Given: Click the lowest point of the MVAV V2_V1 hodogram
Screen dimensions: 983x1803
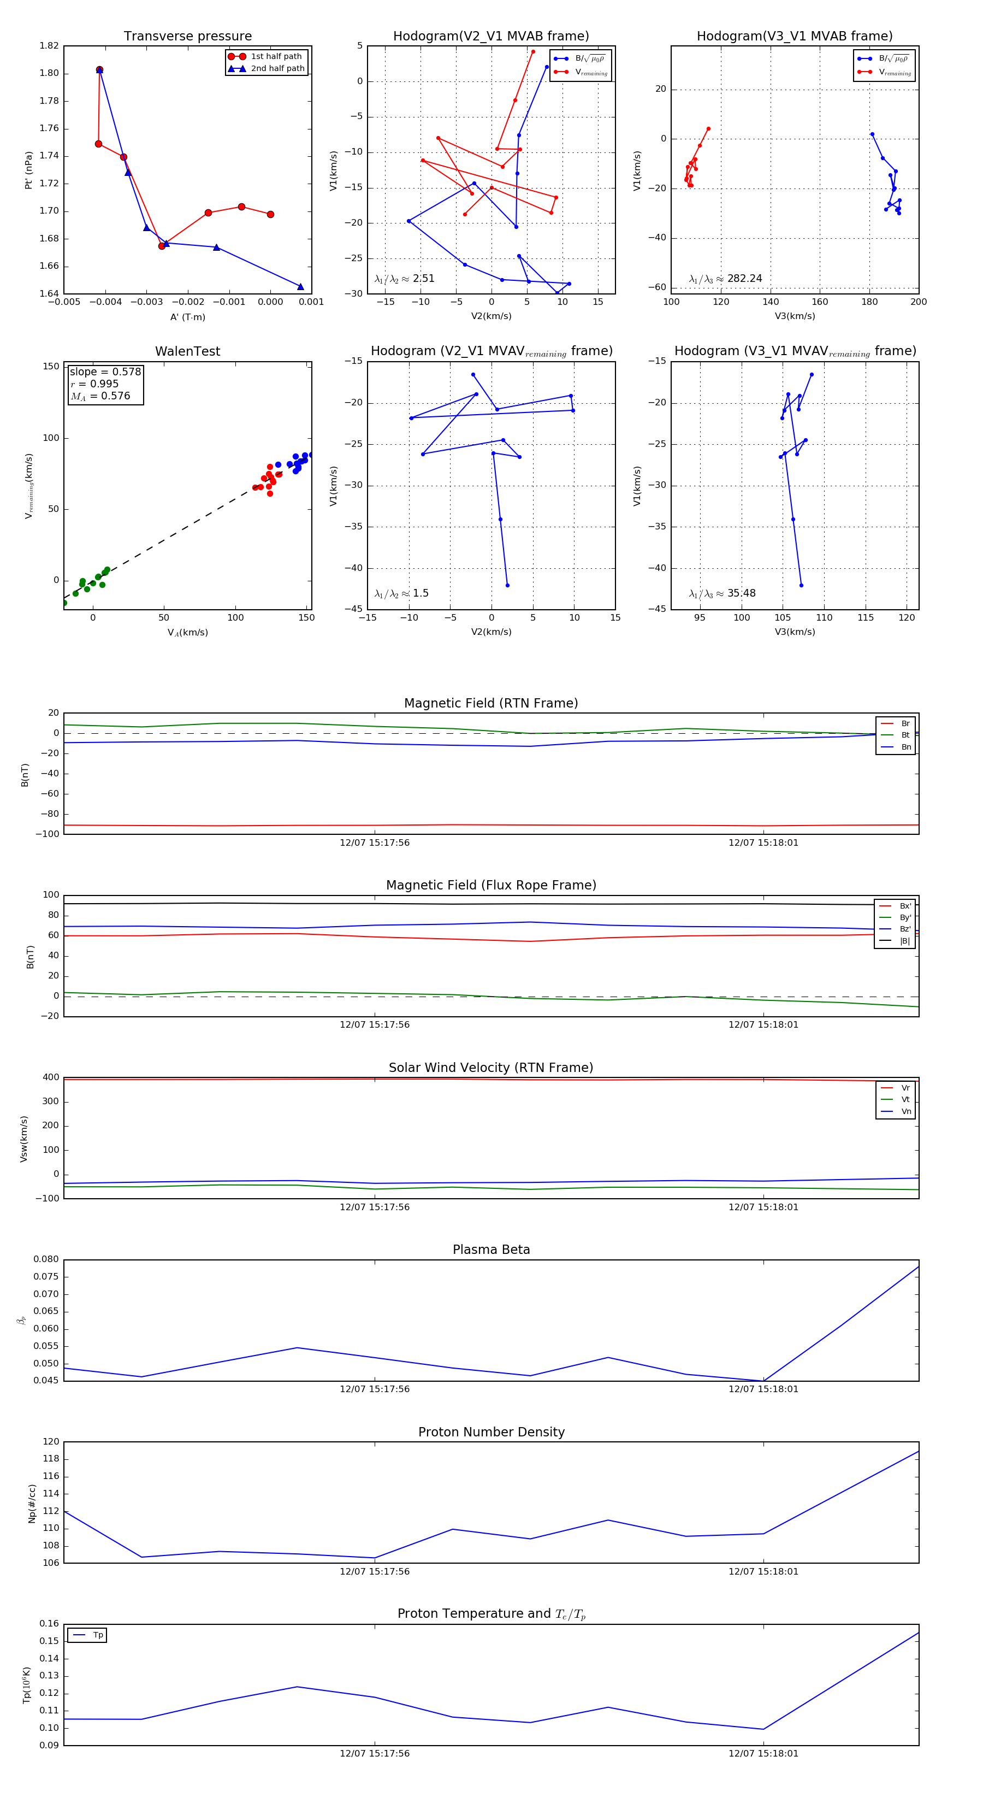Looking at the screenshot, I should (507, 585).
